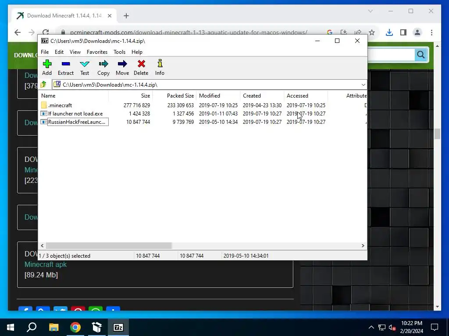The height and width of the screenshot is (336, 449).
Task: Click the 7-Zip taskbar button
Action: tap(118, 327)
